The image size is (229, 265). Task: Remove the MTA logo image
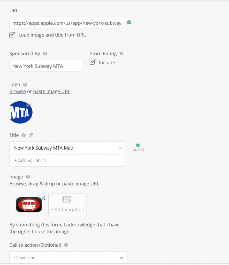point(28,105)
